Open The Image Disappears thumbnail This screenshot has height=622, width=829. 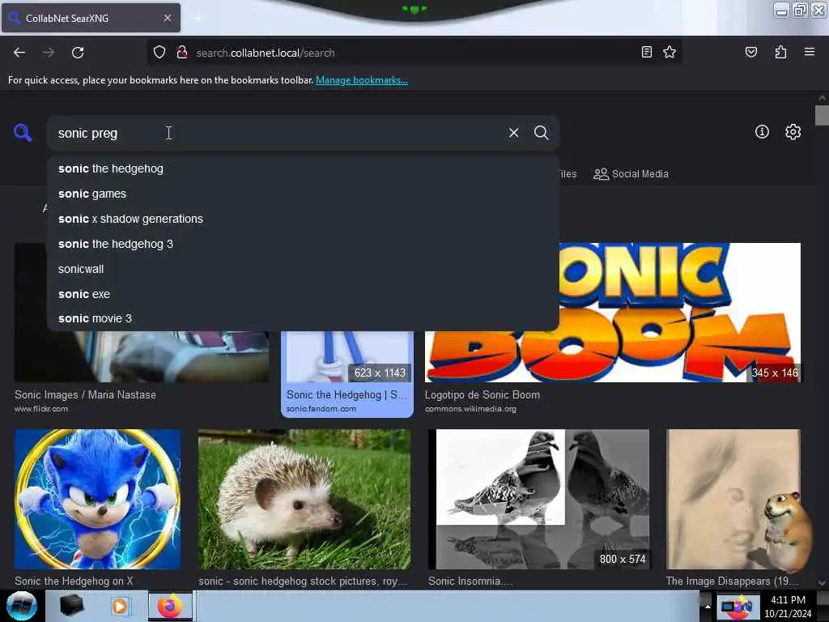click(x=733, y=499)
